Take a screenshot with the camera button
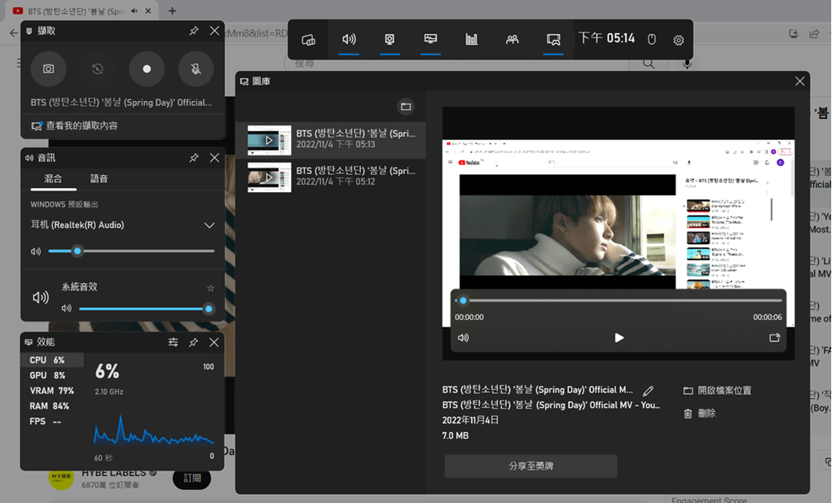832x503 pixels. 48,69
